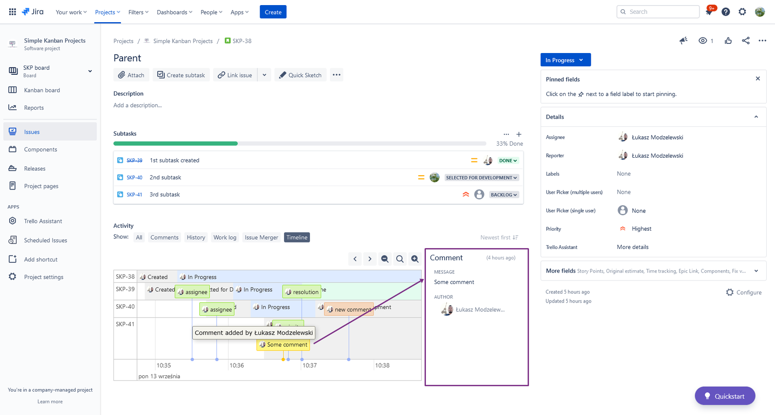Open subtask SKP-40 link
775x415 pixels.
(x=134, y=178)
